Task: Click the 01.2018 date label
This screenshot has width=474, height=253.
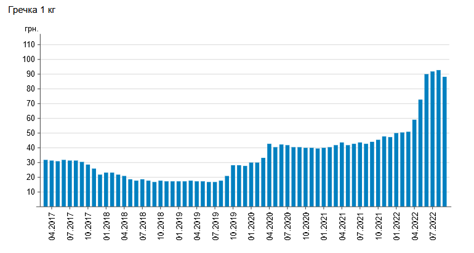Action: click(106, 226)
